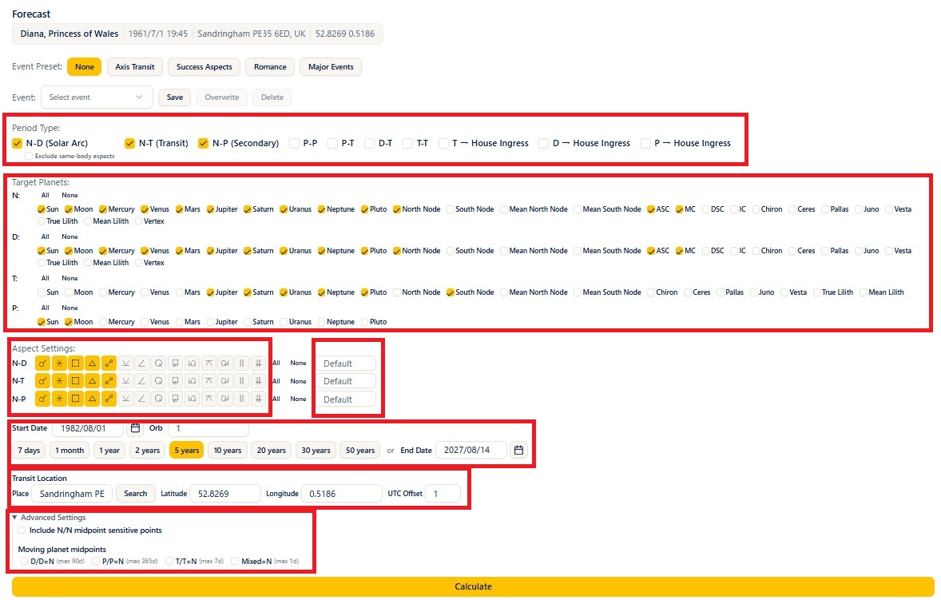Toggle the N-T conjunction aspect icon
Screen dimensions: 941x600
42,381
